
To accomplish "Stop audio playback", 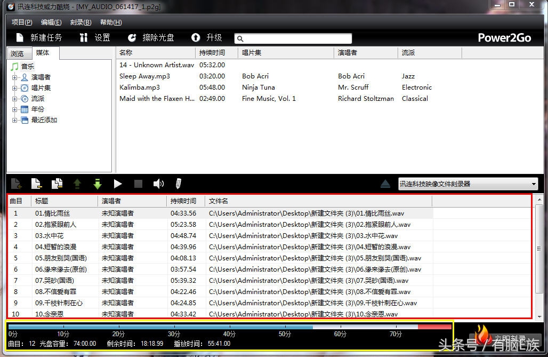I will [138, 184].
